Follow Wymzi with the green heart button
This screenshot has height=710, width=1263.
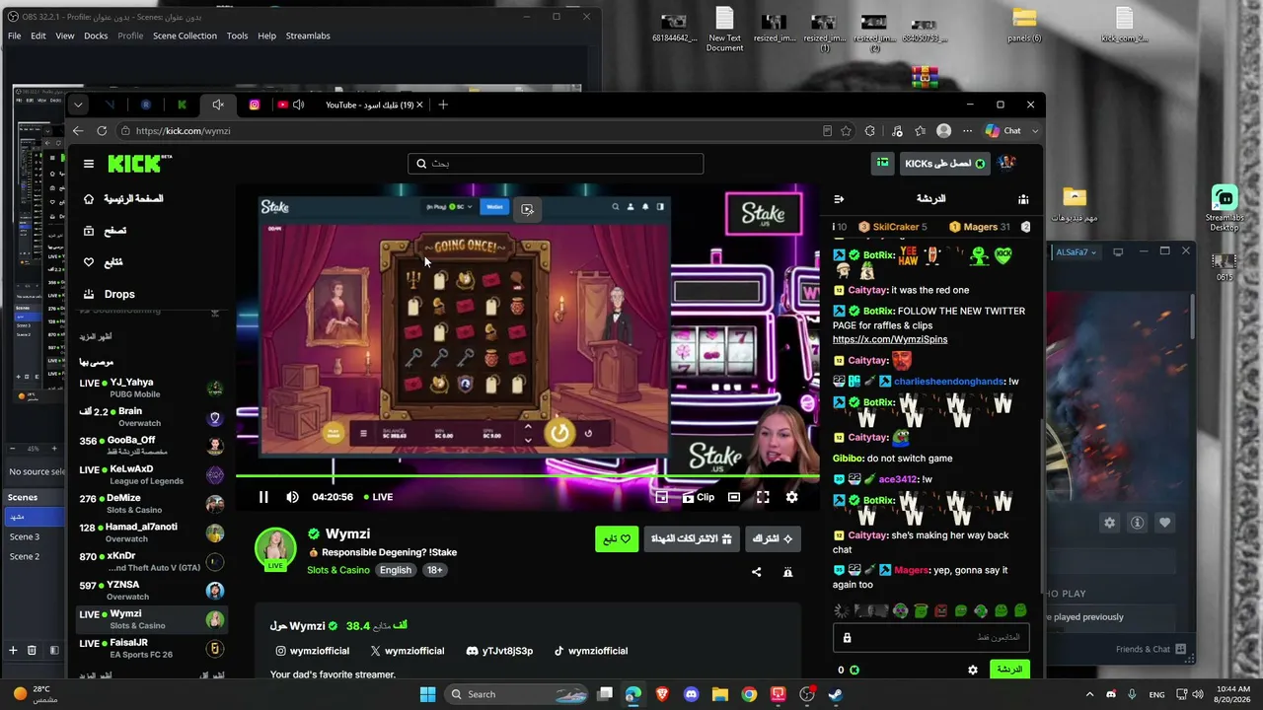pyautogui.click(x=617, y=539)
